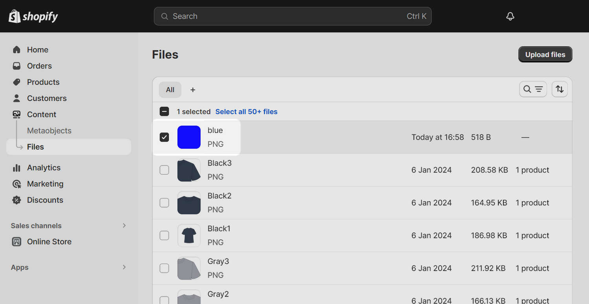Image resolution: width=589 pixels, height=304 pixels.
Task: Click the Upload files button
Action: pos(545,55)
